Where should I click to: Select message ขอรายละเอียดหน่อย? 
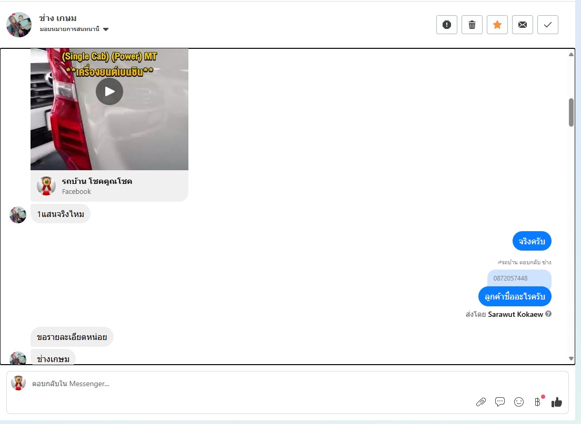[x=72, y=337]
